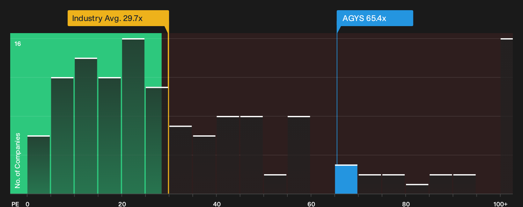The width and height of the screenshot is (523, 207).
Task: Click the dark bar for PE 35-40
Action: pos(204,165)
